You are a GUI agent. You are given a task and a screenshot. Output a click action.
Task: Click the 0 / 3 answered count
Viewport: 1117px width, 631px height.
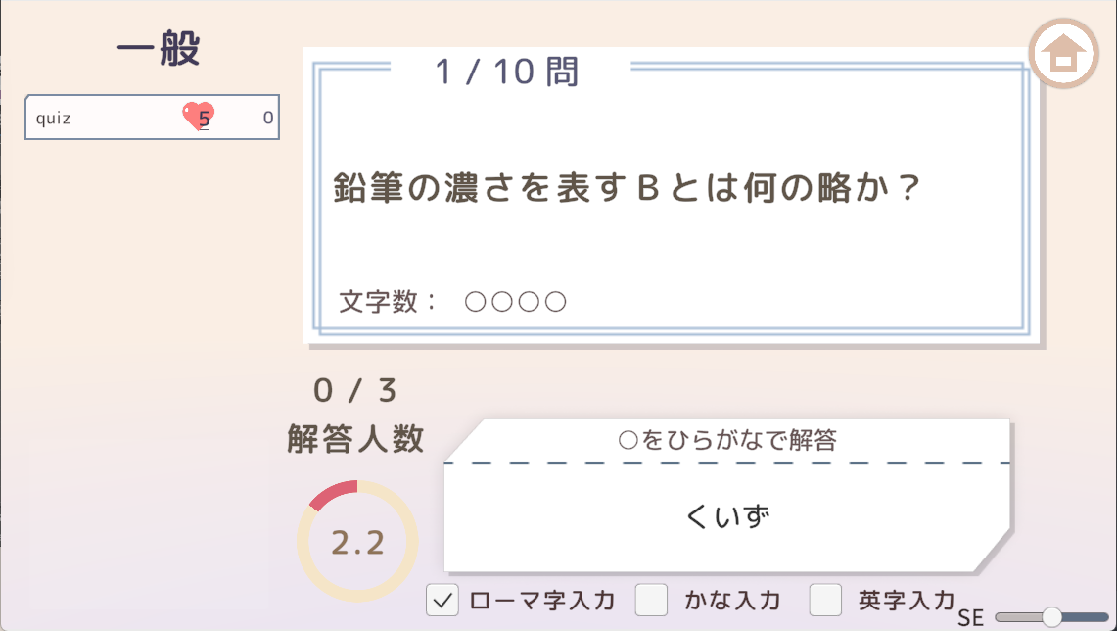(356, 391)
